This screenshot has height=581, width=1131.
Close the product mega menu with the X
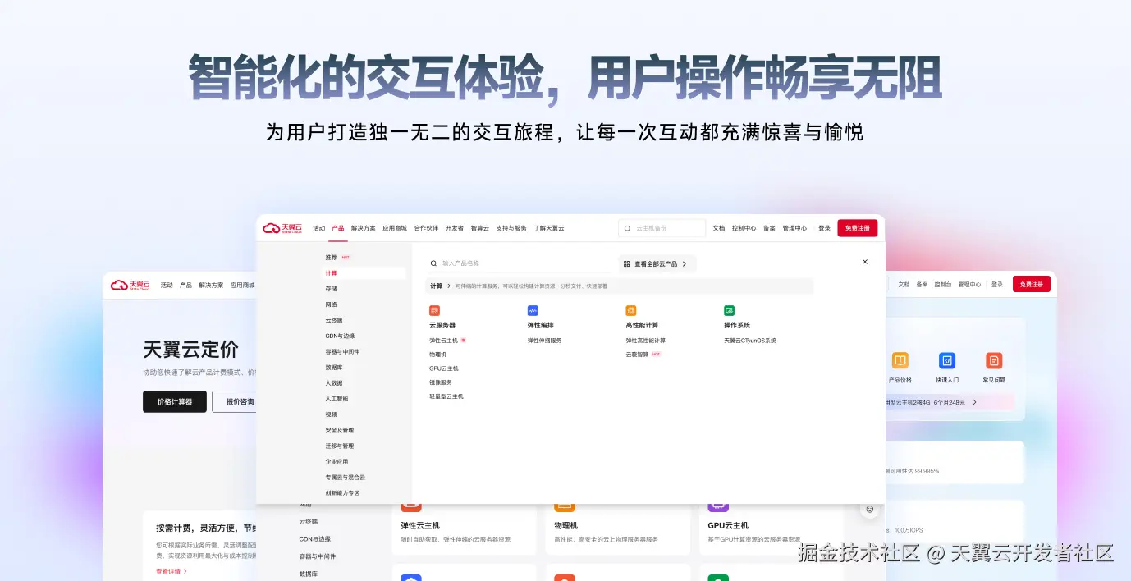coord(865,262)
